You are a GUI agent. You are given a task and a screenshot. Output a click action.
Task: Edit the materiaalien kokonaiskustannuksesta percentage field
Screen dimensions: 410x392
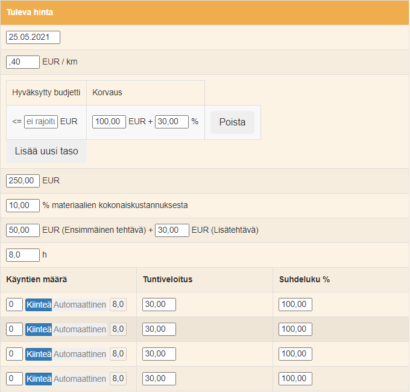coord(23,206)
